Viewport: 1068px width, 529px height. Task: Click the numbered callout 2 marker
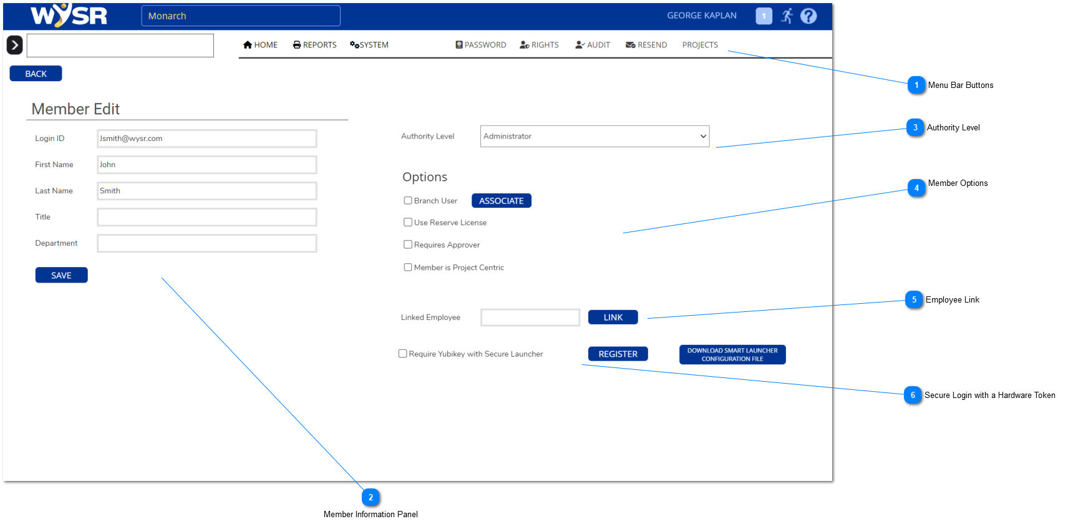371,497
